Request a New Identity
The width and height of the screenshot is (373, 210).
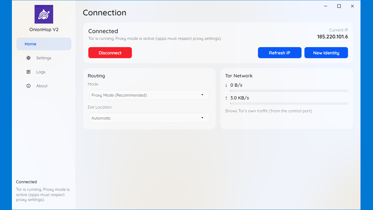[326, 53]
